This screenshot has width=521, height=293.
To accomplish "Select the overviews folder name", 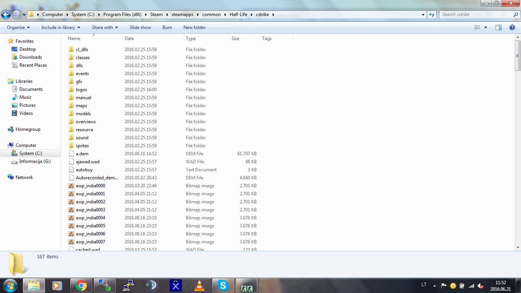I will pos(85,122).
